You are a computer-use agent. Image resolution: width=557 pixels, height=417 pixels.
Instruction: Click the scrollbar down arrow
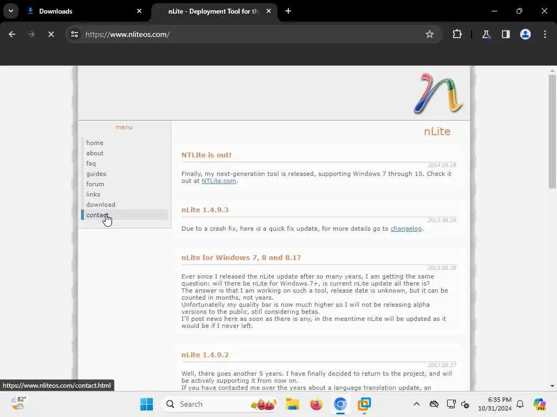[x=552, y=386]
